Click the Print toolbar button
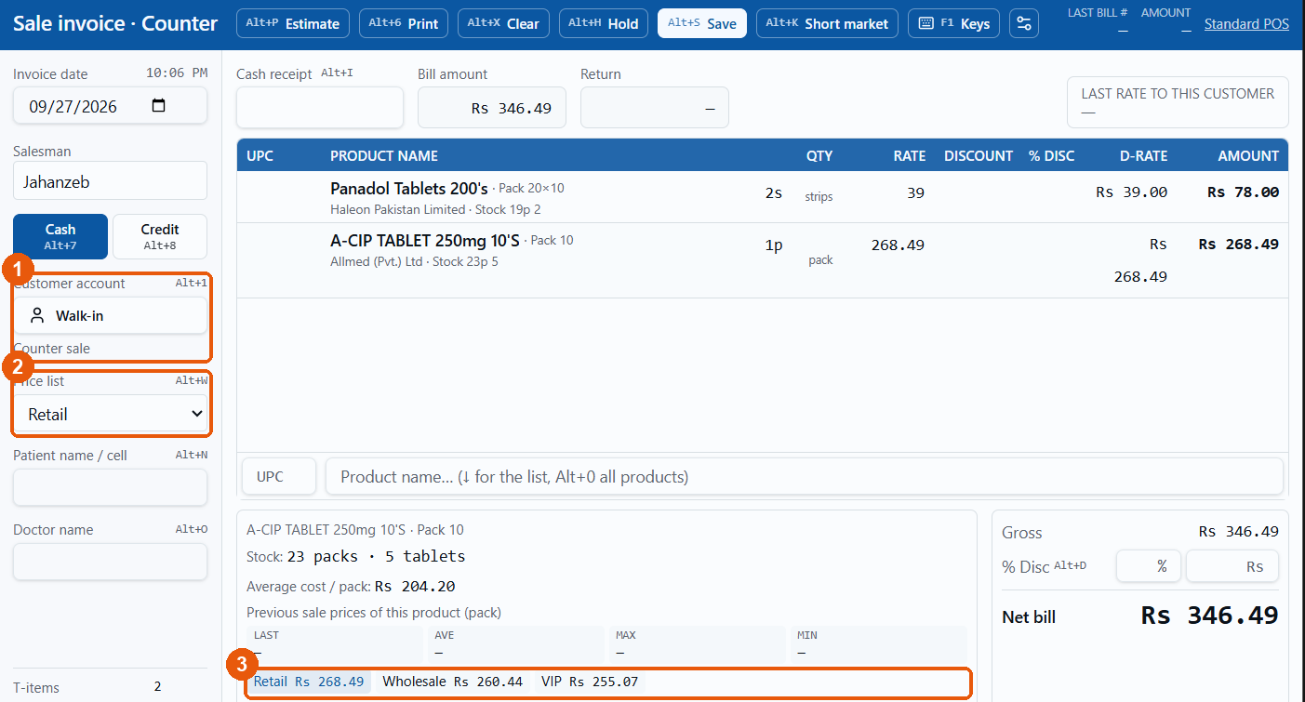The width and height of the screenshot is (1305, 702). [x=404, y=23]
